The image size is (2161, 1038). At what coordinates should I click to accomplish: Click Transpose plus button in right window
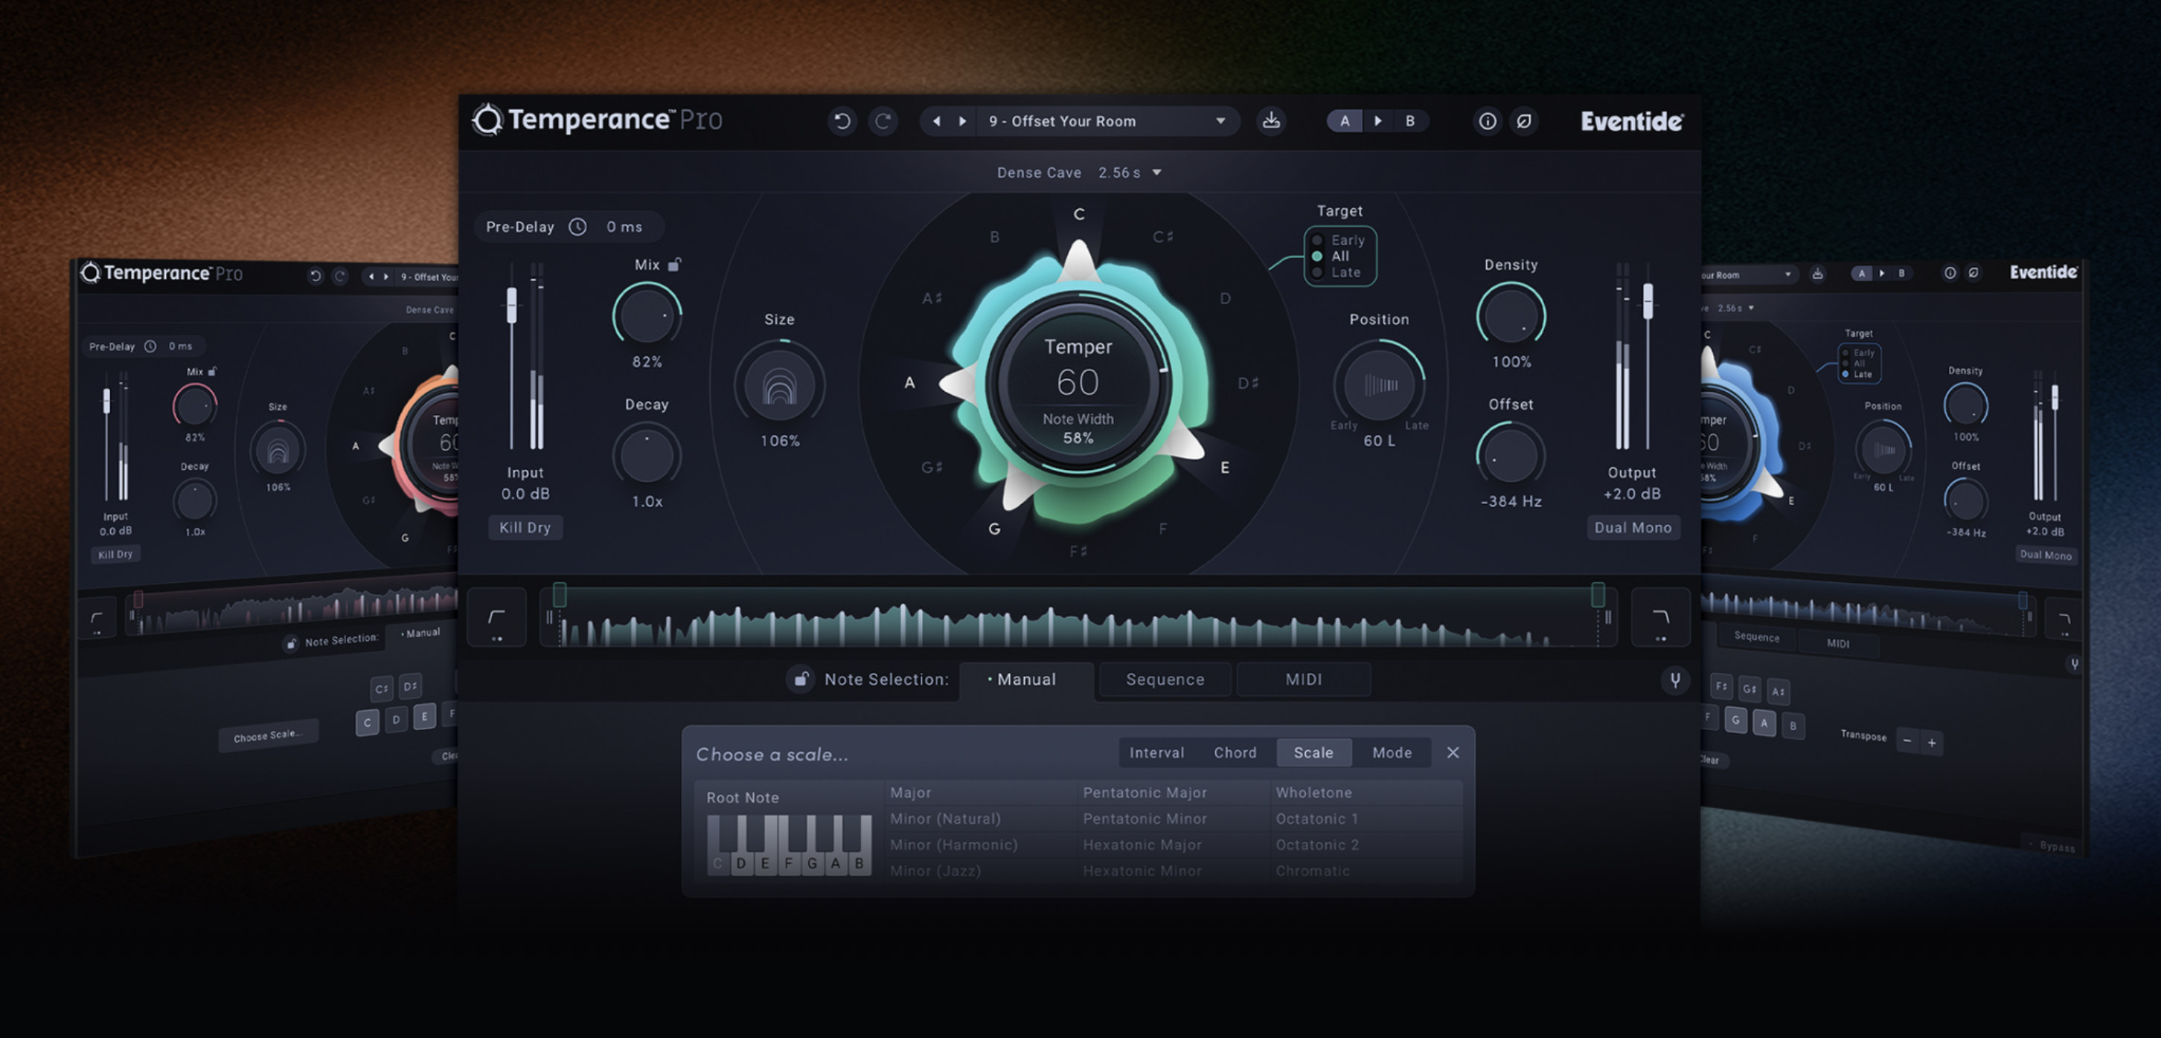[x=1932, y=743]
